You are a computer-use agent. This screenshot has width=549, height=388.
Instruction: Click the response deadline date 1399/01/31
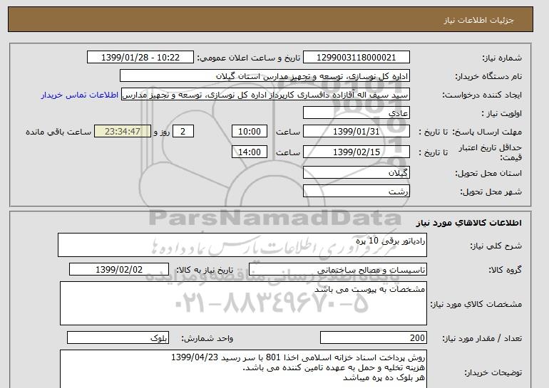tap(356, 132)
